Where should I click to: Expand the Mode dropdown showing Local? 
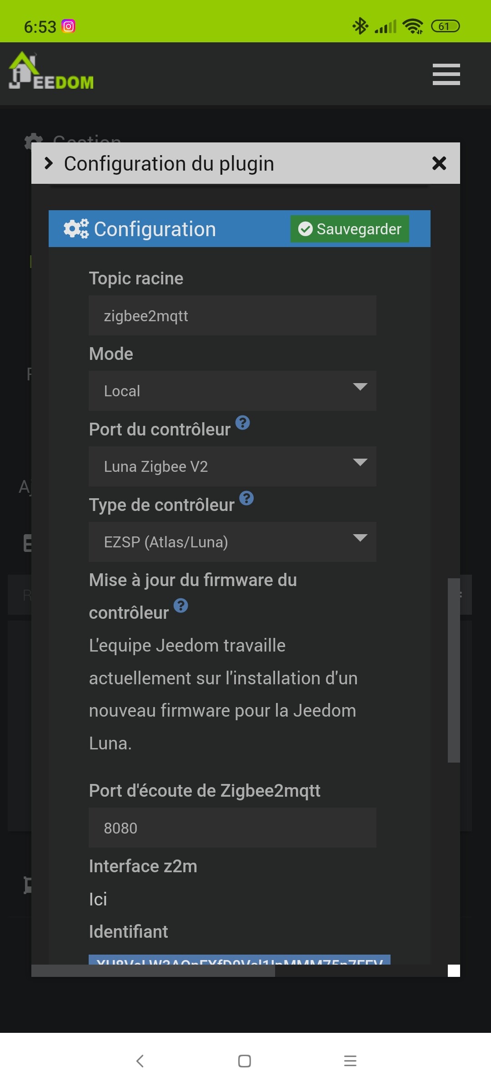pos(232,391)
